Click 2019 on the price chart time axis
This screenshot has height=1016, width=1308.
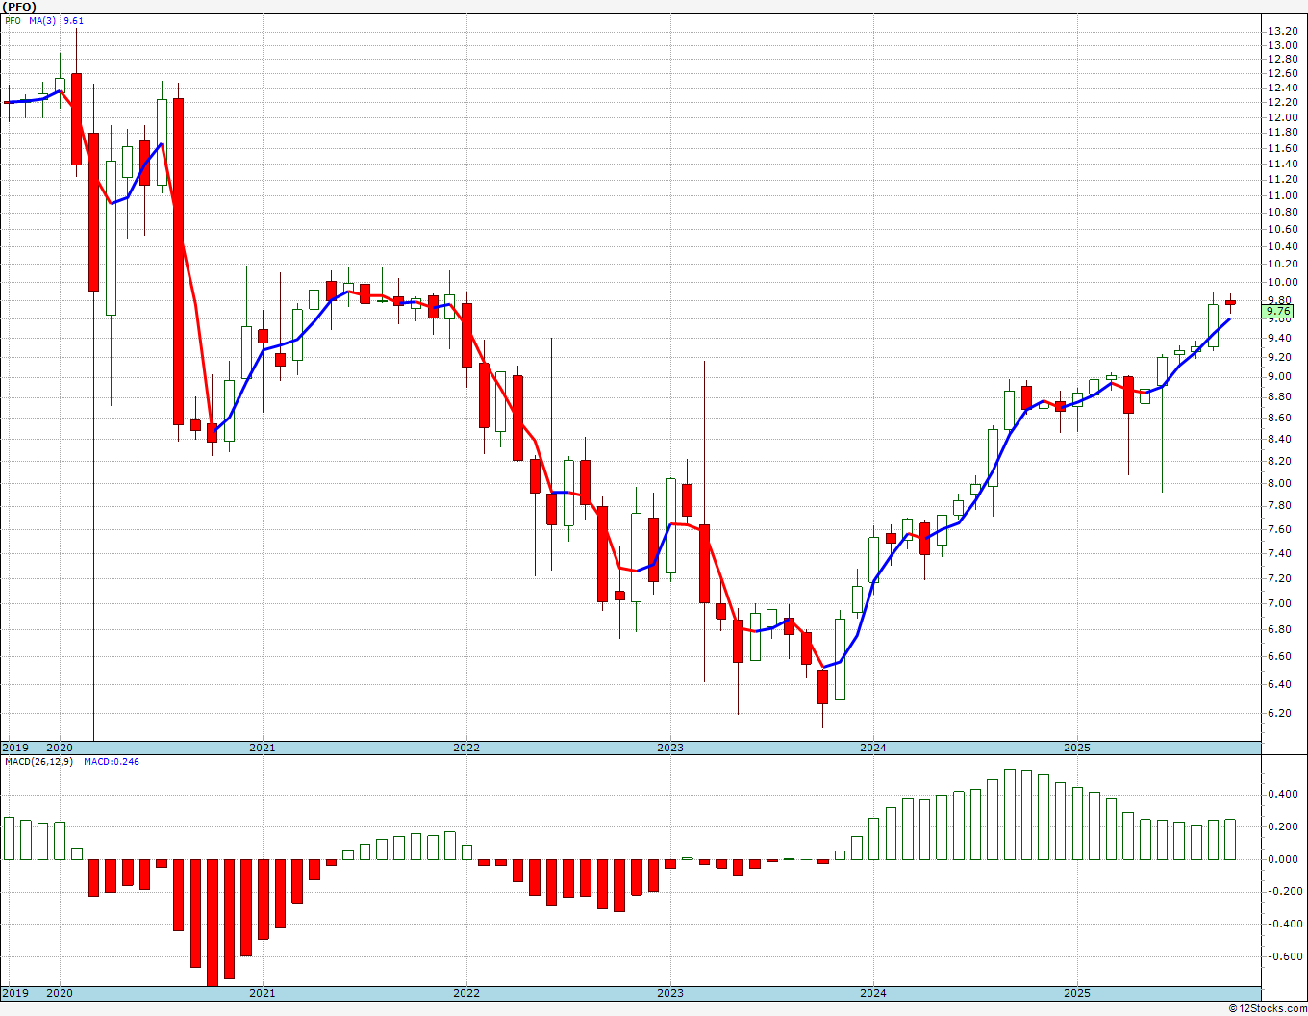point(14,748)
